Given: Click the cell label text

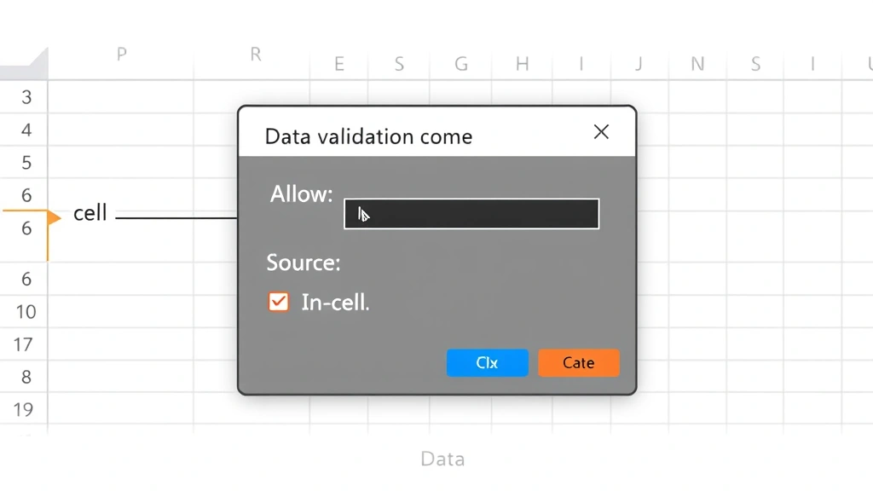Looking at the screenshot, I should (90, 213).
